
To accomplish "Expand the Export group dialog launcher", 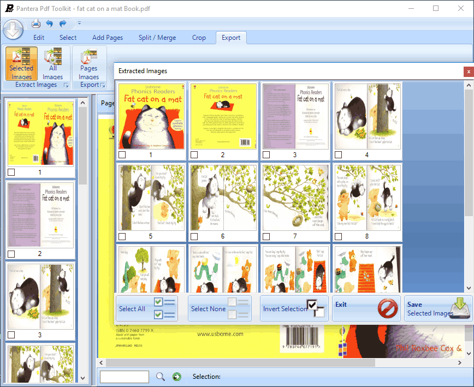I will pyautogui.click(x=103, y=86).
